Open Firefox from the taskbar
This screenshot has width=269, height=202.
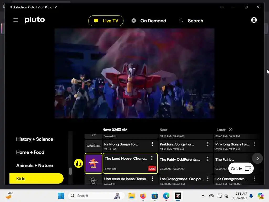[x=143, y=196]
